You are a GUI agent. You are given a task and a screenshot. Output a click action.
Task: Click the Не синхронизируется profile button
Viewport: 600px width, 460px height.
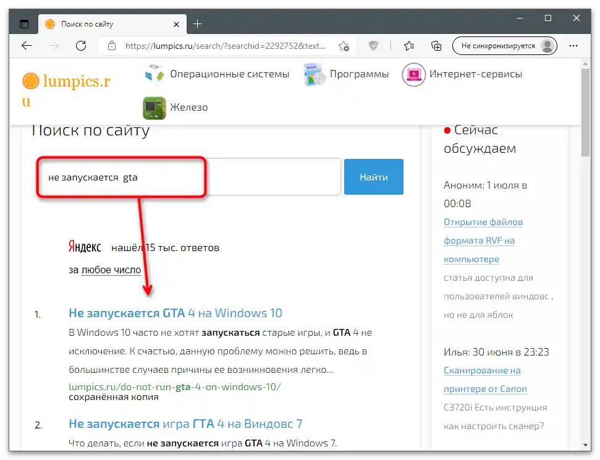[x=504, y=46]
